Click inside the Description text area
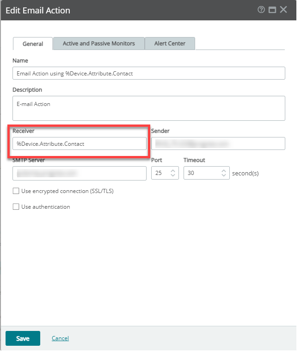The image size is (301, 355). point(149,108)
